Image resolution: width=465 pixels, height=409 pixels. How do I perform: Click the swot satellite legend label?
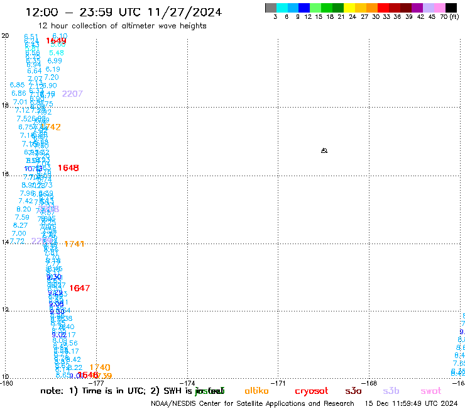pos(431,391)
